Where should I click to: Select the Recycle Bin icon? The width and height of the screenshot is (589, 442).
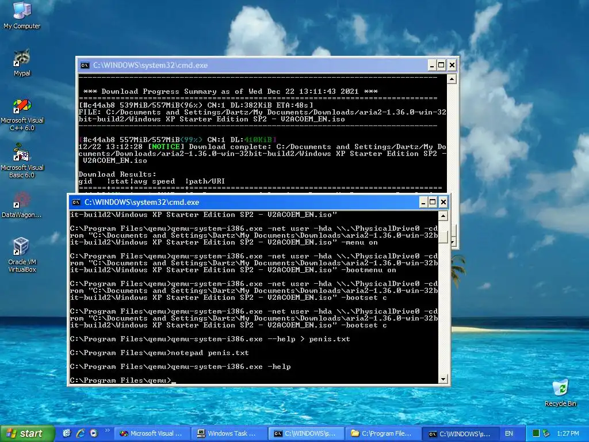(560, 393)
